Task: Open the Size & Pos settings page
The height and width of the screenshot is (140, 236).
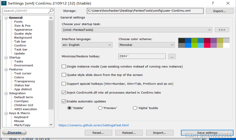Action: tap(22, 25)
